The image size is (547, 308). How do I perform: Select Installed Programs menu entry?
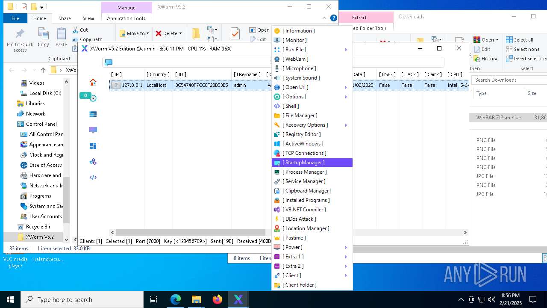[312, 200]
